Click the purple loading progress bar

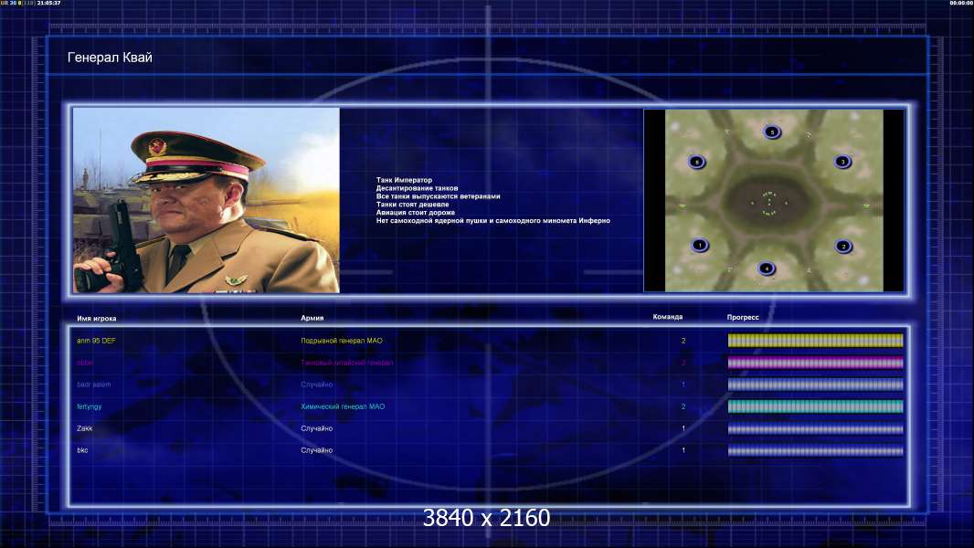coord(815,363)
